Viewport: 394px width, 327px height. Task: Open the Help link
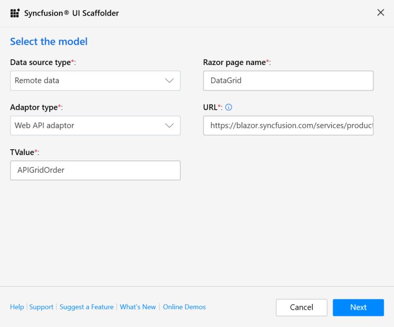(17, 307)
